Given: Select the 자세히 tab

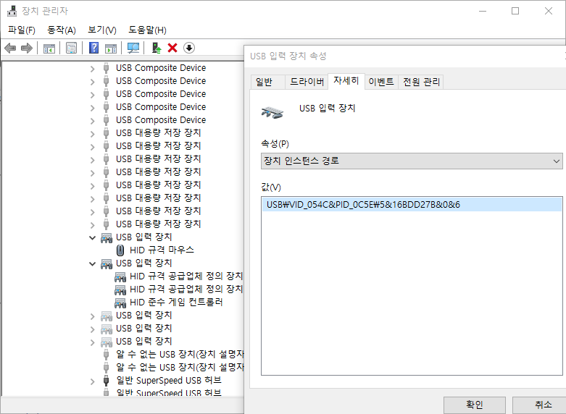Looking at the screenshot, I should point(346,81).
